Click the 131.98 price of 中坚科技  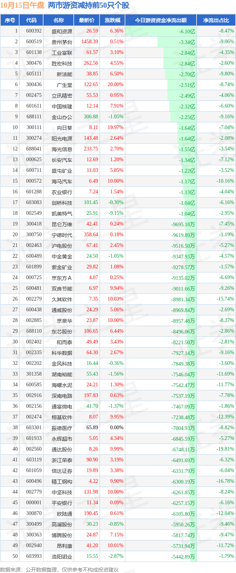pyautogui.click(x=91, y=492)
